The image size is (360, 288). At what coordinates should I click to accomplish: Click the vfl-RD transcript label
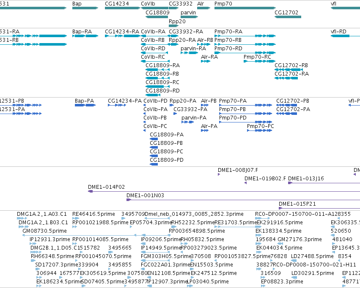[x=338, y=31]
